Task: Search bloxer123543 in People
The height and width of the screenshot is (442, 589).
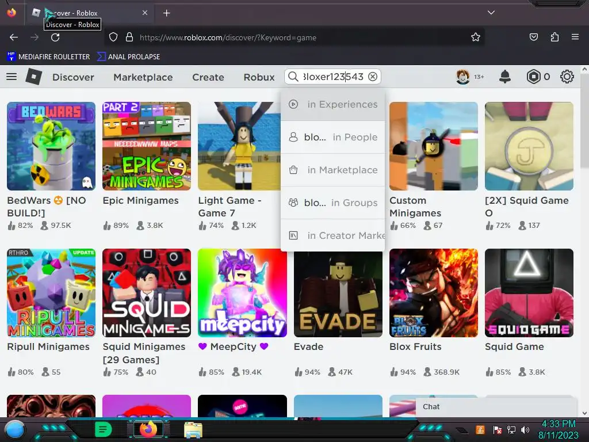Action: click(x=333, y=137)
